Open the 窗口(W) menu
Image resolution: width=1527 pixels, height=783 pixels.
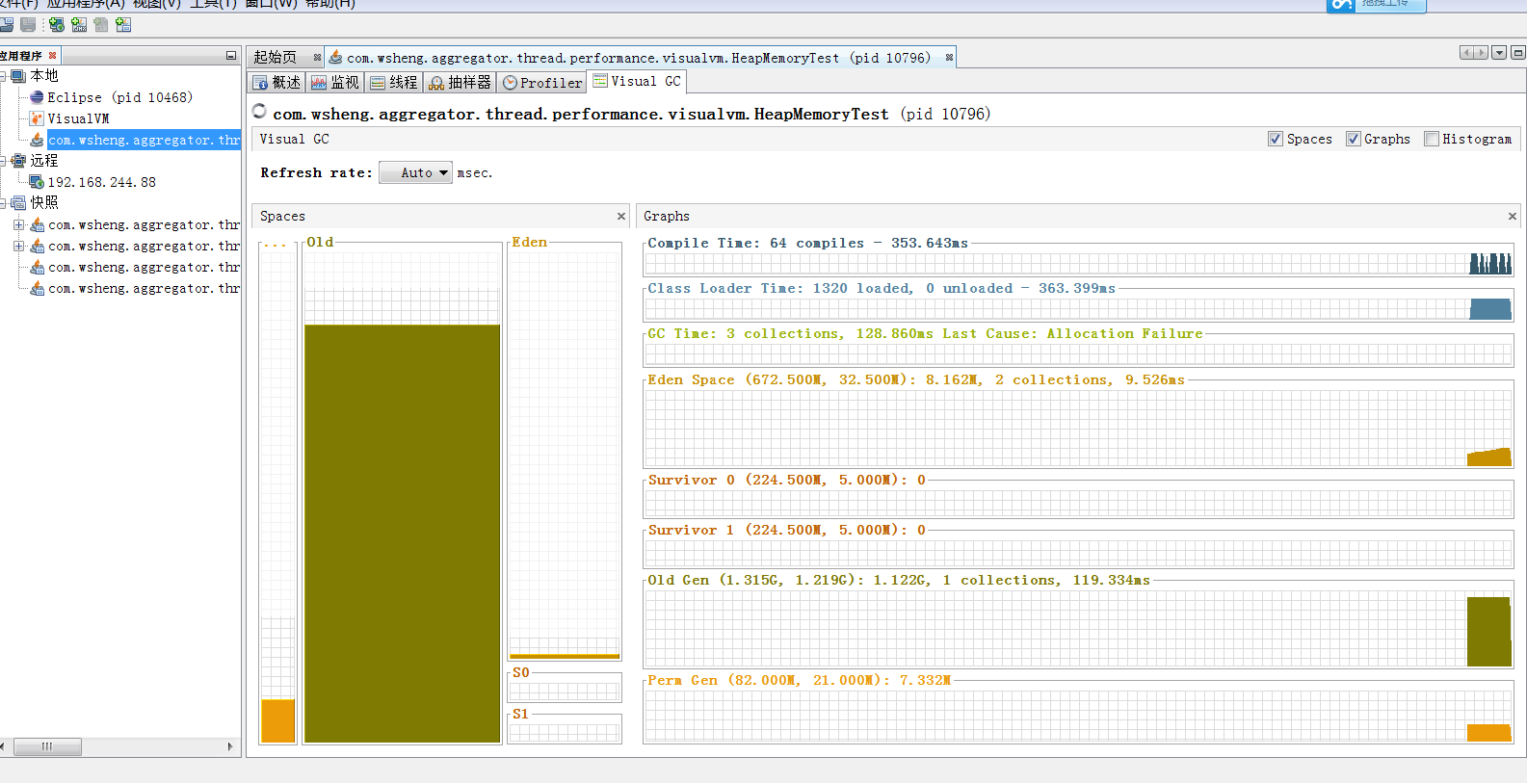(271, 4)
